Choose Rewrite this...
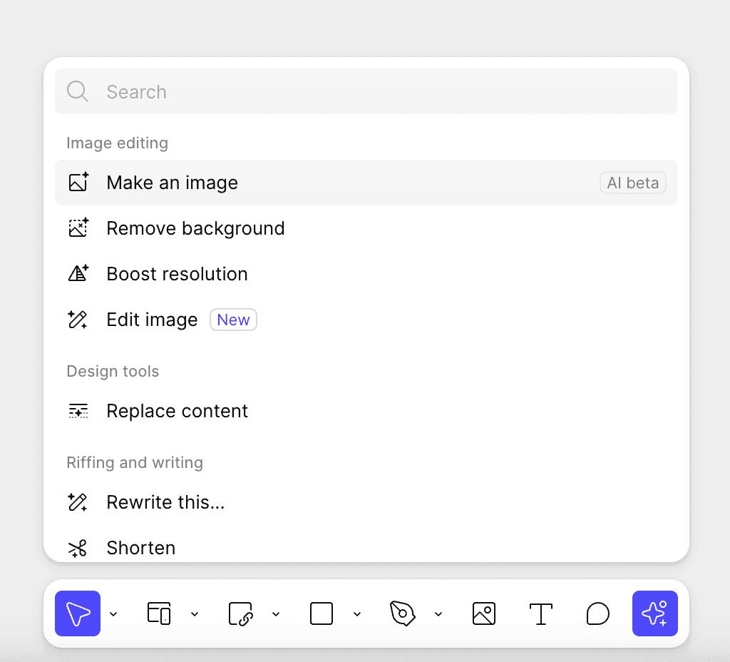This screenshot has width=730, height=662. (x=366, y=502)
